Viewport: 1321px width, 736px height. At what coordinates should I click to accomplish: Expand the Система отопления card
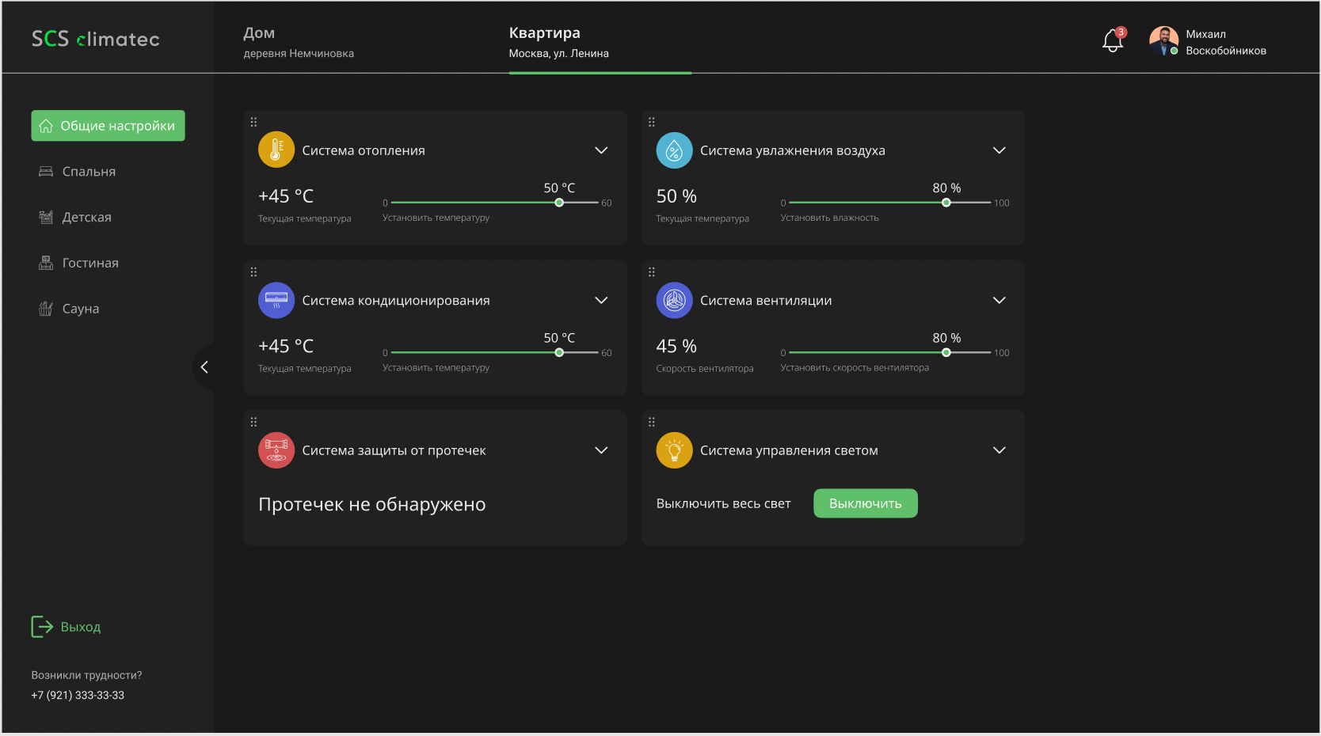pyautogui.click(x=601, y=150)
